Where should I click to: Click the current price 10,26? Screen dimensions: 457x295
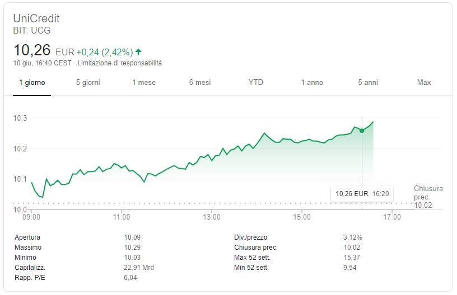32,50
